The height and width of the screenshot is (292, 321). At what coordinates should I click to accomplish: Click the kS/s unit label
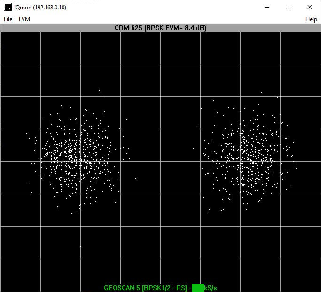(211, 288)
